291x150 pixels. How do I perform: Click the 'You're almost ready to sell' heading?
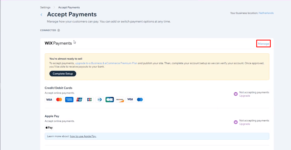[x=66, y=59]
